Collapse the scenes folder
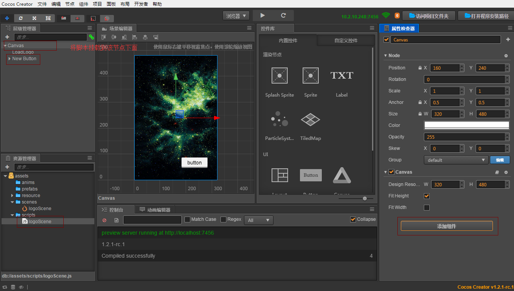 tap(12, 202)
